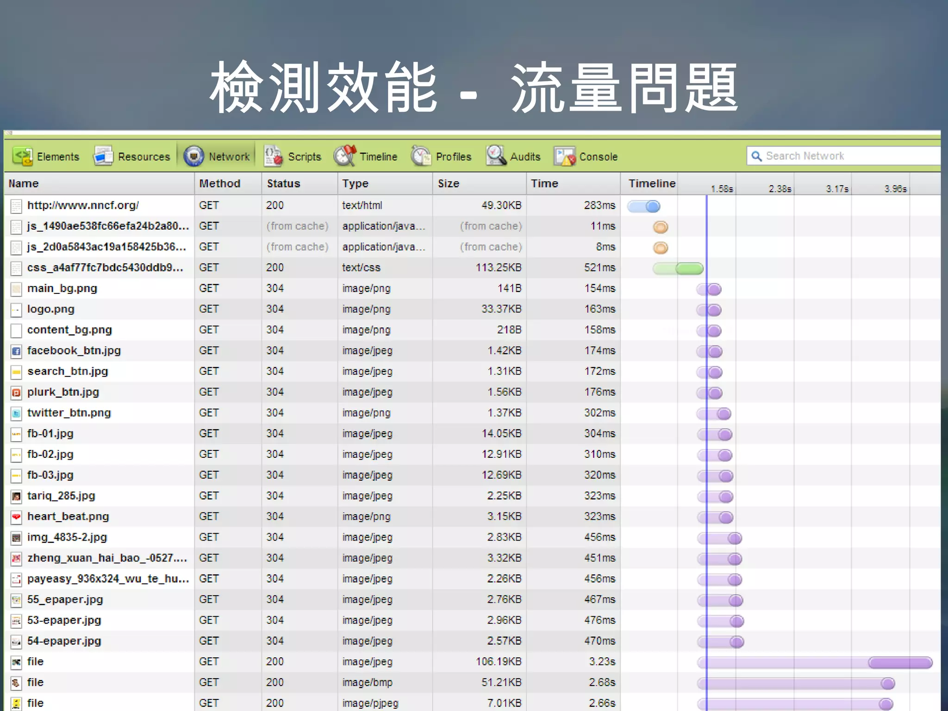This screenshot has width=948, height=711.
Task: Click the file icon beside search_btn.jpg
Action: 16,372
